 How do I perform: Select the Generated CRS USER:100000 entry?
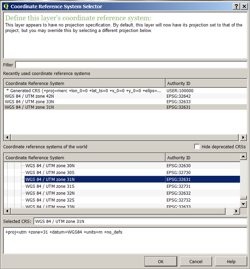[x=83, y=90]
